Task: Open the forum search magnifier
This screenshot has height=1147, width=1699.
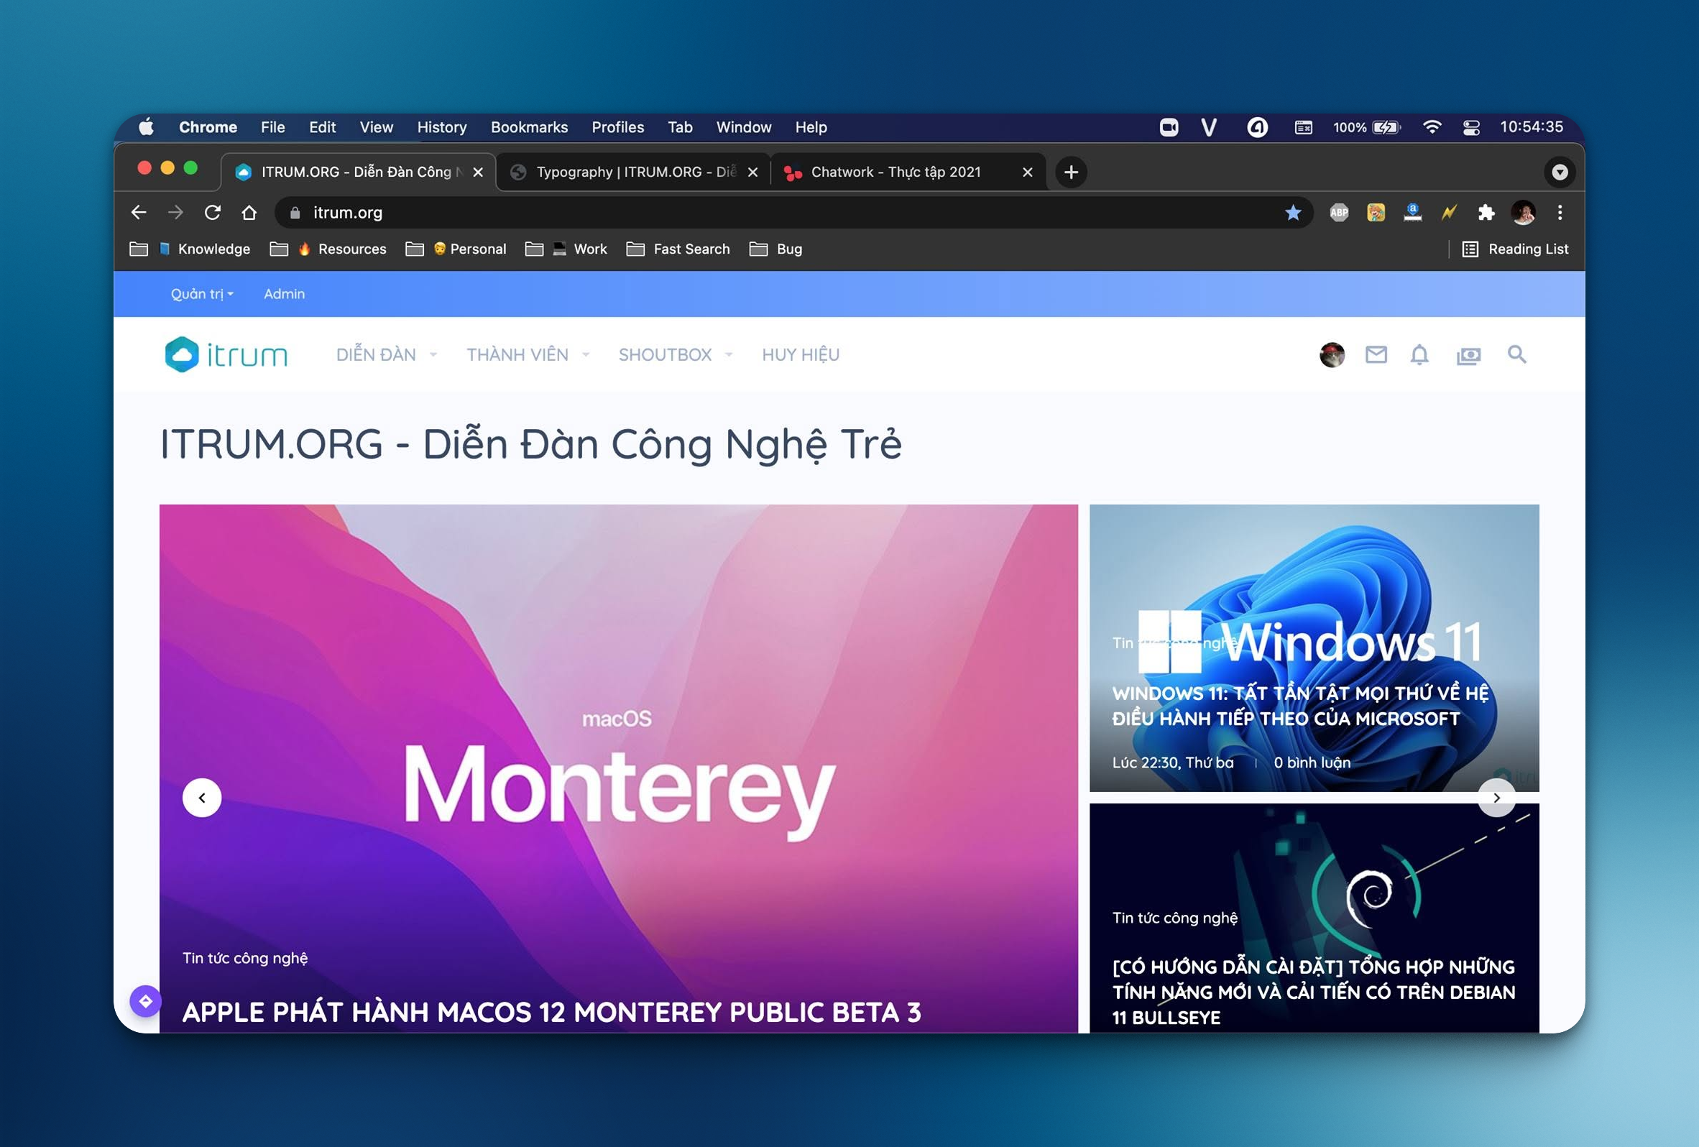Action: (x=1517, y=354)
